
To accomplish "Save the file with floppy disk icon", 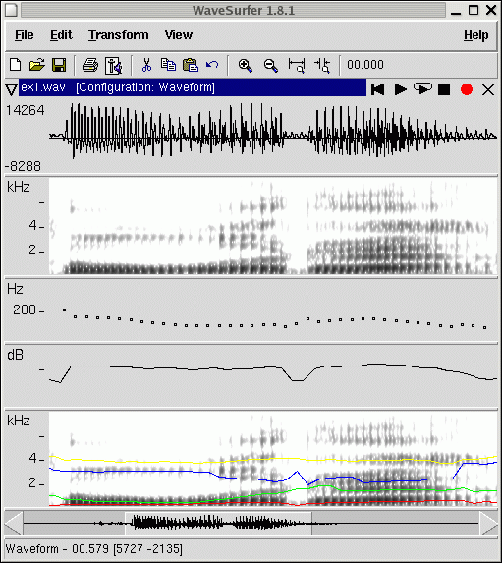I will 59,65.
